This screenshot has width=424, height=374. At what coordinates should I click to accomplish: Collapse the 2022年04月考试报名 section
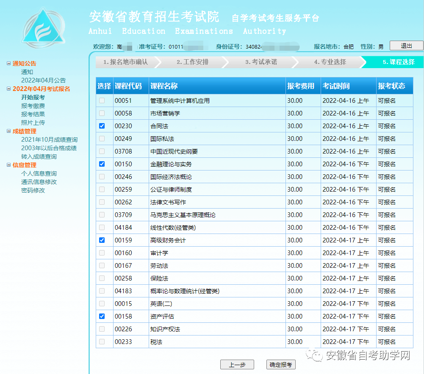[8, 89]
